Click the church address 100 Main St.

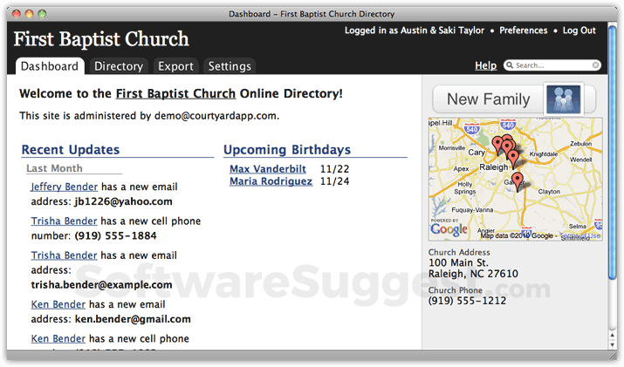[x=458, y=262]
